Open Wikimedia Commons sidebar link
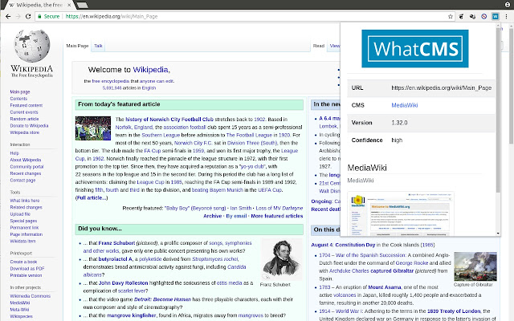This screenshot has width=514, height=321. pos(31,296)
